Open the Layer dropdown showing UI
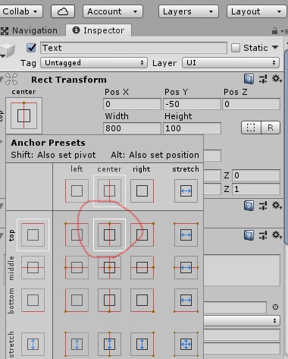Image resolution: width=288 pixels, height=359 pixels. coord(230,63)
